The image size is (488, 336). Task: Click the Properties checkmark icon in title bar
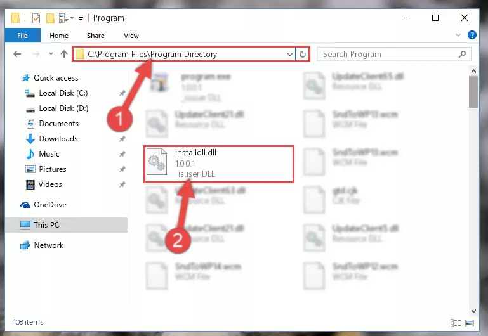(36, 18)
